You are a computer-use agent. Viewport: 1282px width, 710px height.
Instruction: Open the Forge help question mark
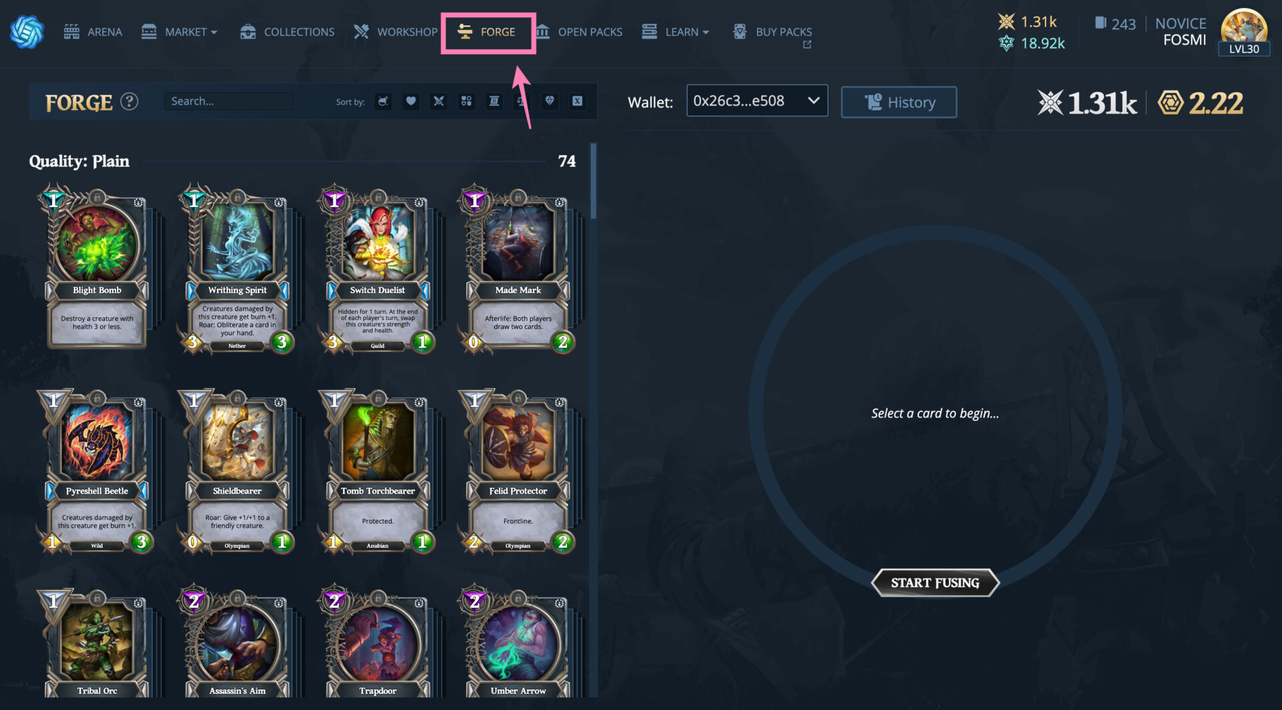[x=130, y=102]
